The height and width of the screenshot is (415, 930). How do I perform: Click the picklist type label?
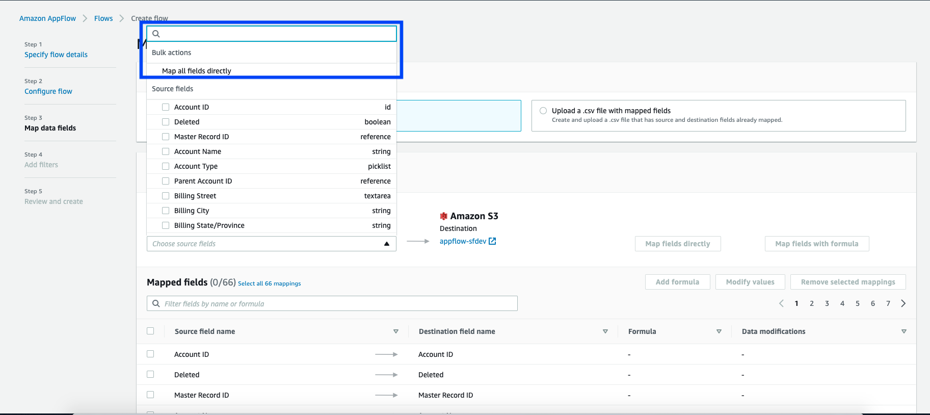pyautogui.click(x=380, y=166)
